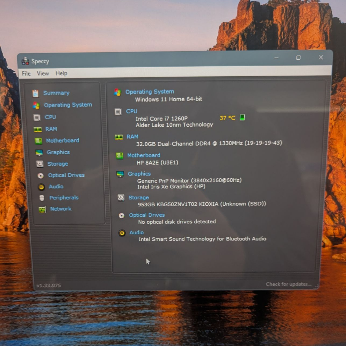Maximize the Speccy window
This screenshot has width=346, height=346.
pos(298,58)
